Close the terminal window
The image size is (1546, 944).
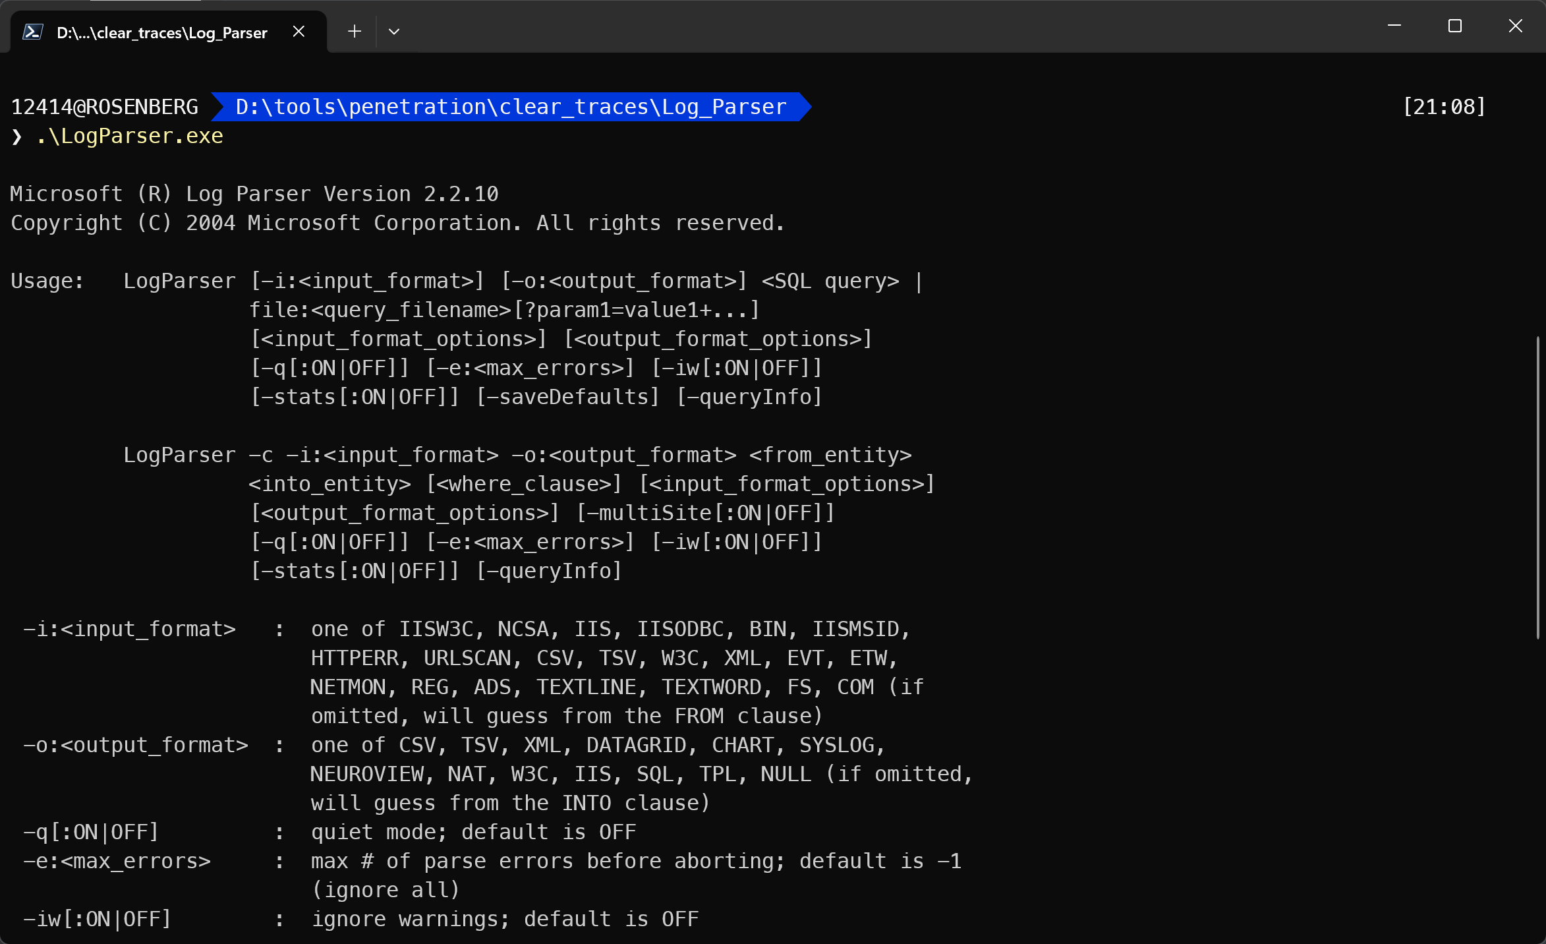pos(1516,26)
